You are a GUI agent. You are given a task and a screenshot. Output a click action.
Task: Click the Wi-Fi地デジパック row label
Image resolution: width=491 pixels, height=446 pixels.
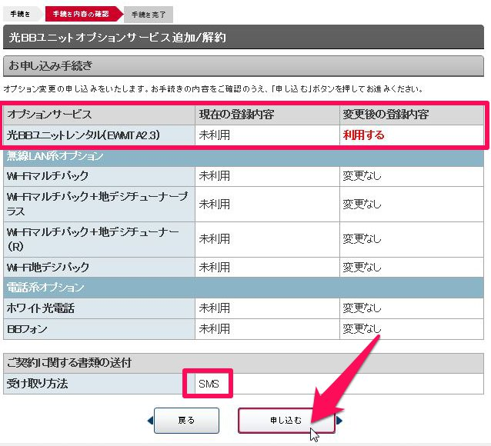point(48,268)
